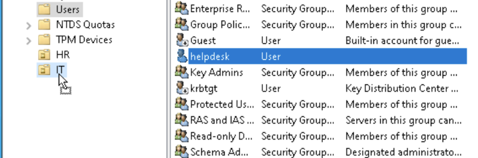Viewport: 478px width, 158px height.
Task: Click the Guest account user icon
Action: pos(182,40)
